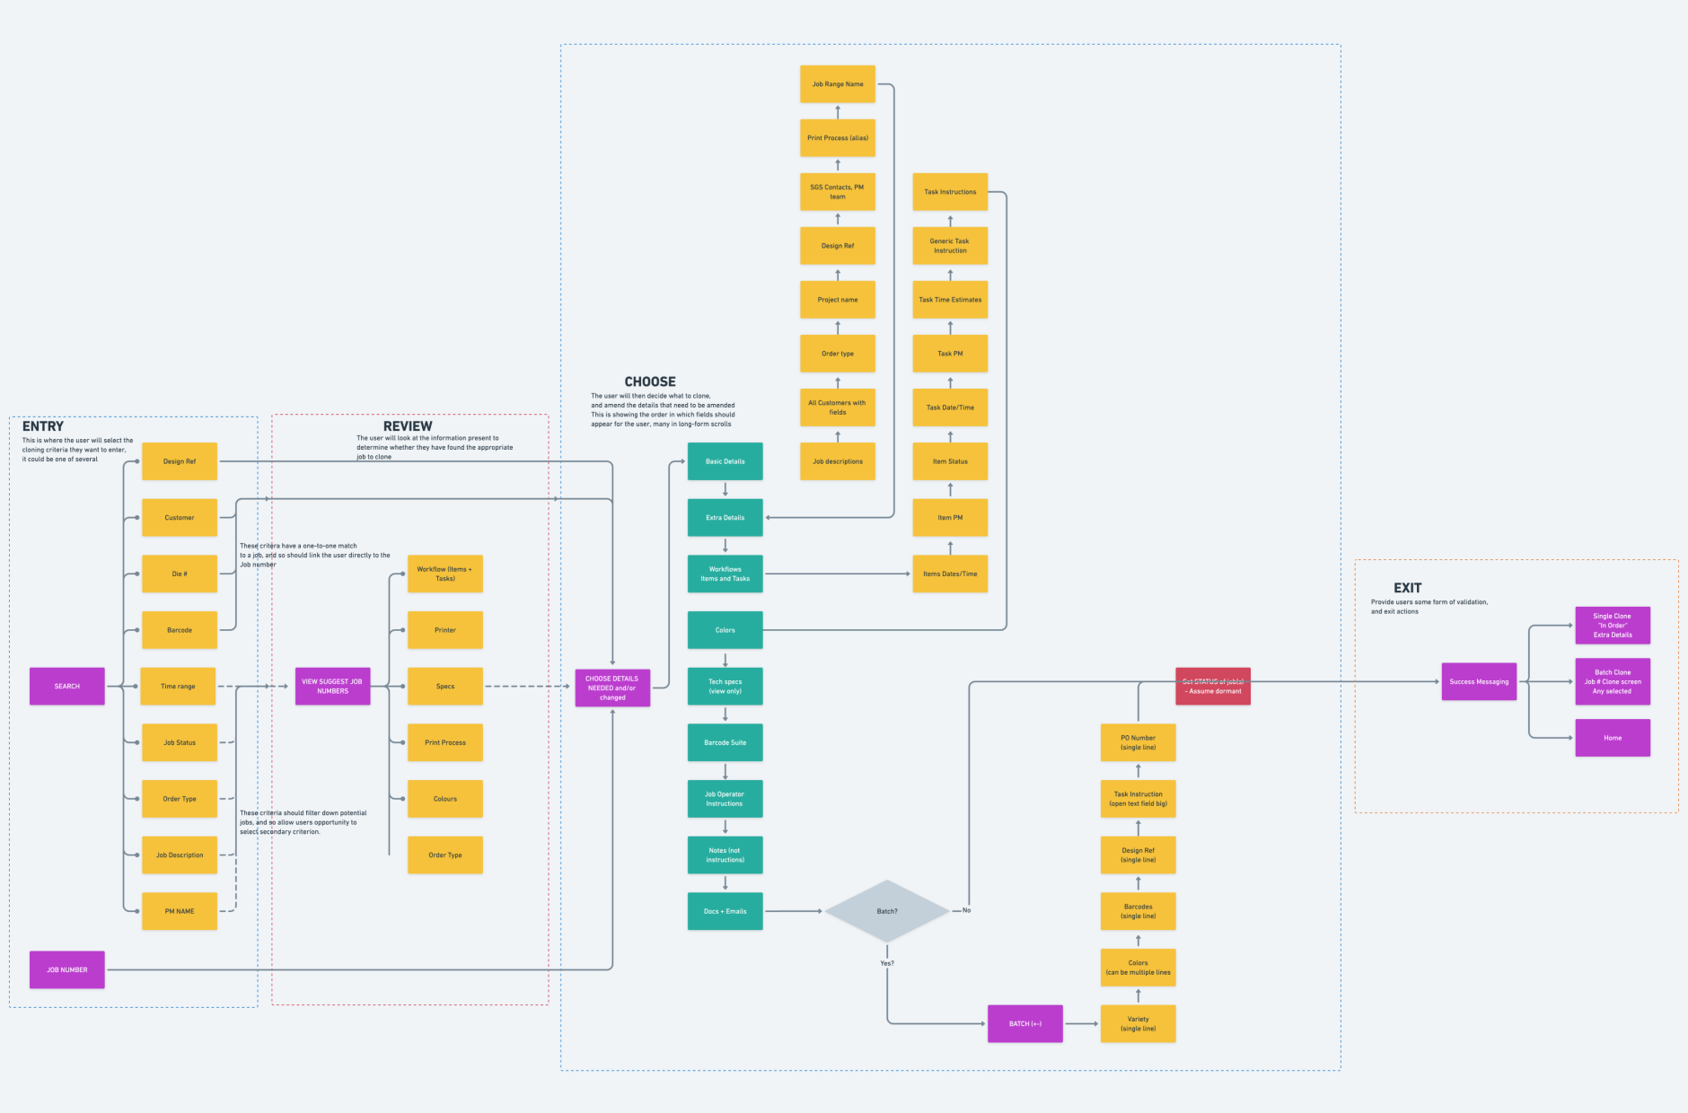This screenshot has height=1113, width=1688.
Task: Select the Design Ref criteria card
Action: [x=179, y=460]
